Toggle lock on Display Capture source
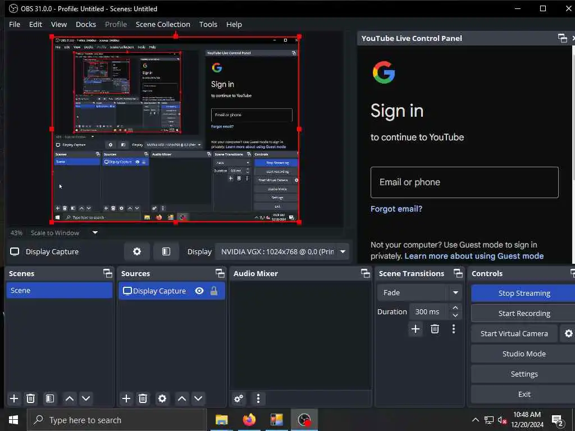 [214, 291]
